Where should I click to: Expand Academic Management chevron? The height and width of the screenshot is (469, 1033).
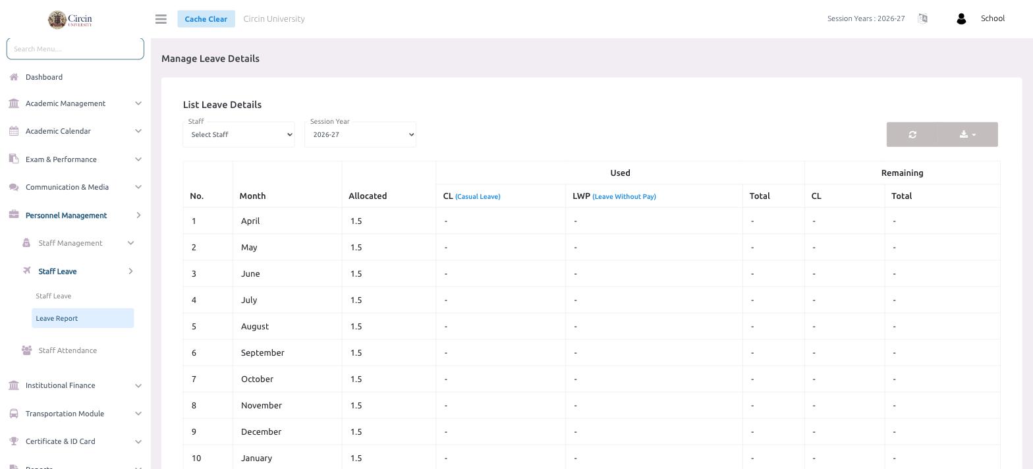pos(138,103)
